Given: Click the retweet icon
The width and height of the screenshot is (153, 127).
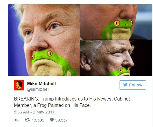Looking at the screenshot, I should pyautogui.click(x=27, y=120).
